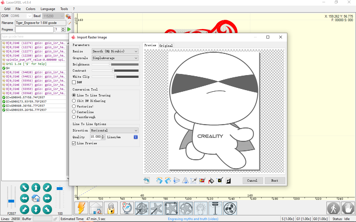Click the revert image arrow icon
356x222 pixels.
click(147, 180)
